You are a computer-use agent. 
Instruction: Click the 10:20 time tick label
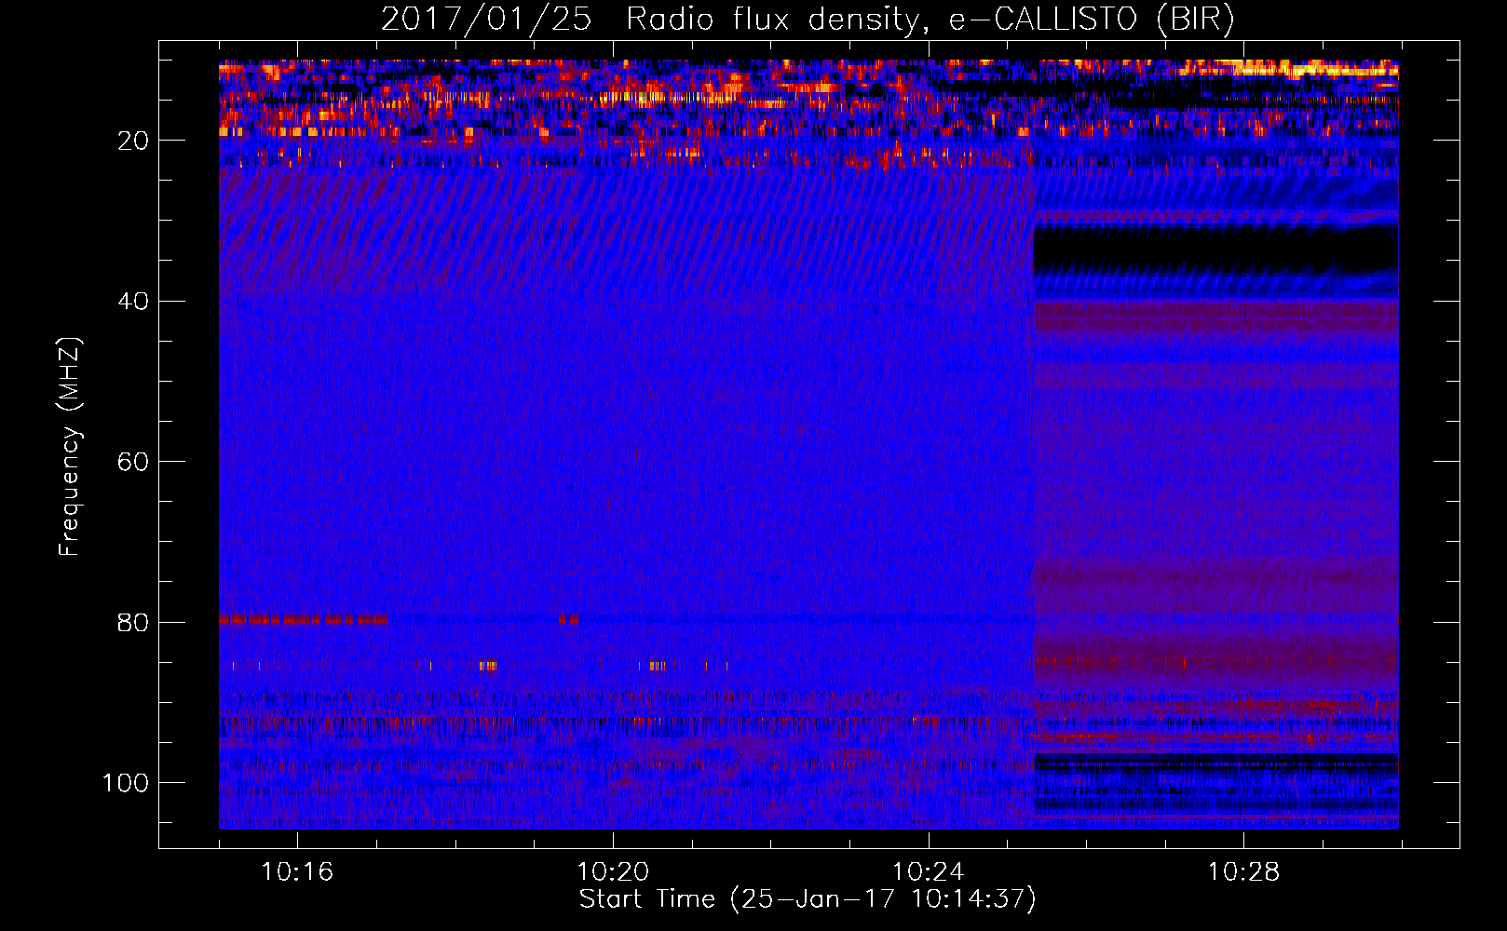(x=613, y=872)
